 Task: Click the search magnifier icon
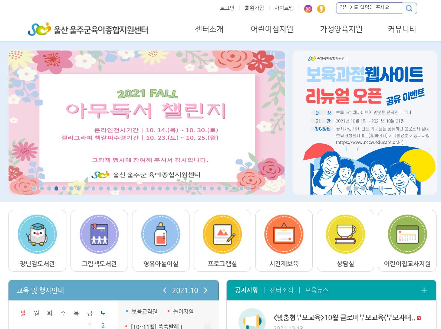click(409, 9)
